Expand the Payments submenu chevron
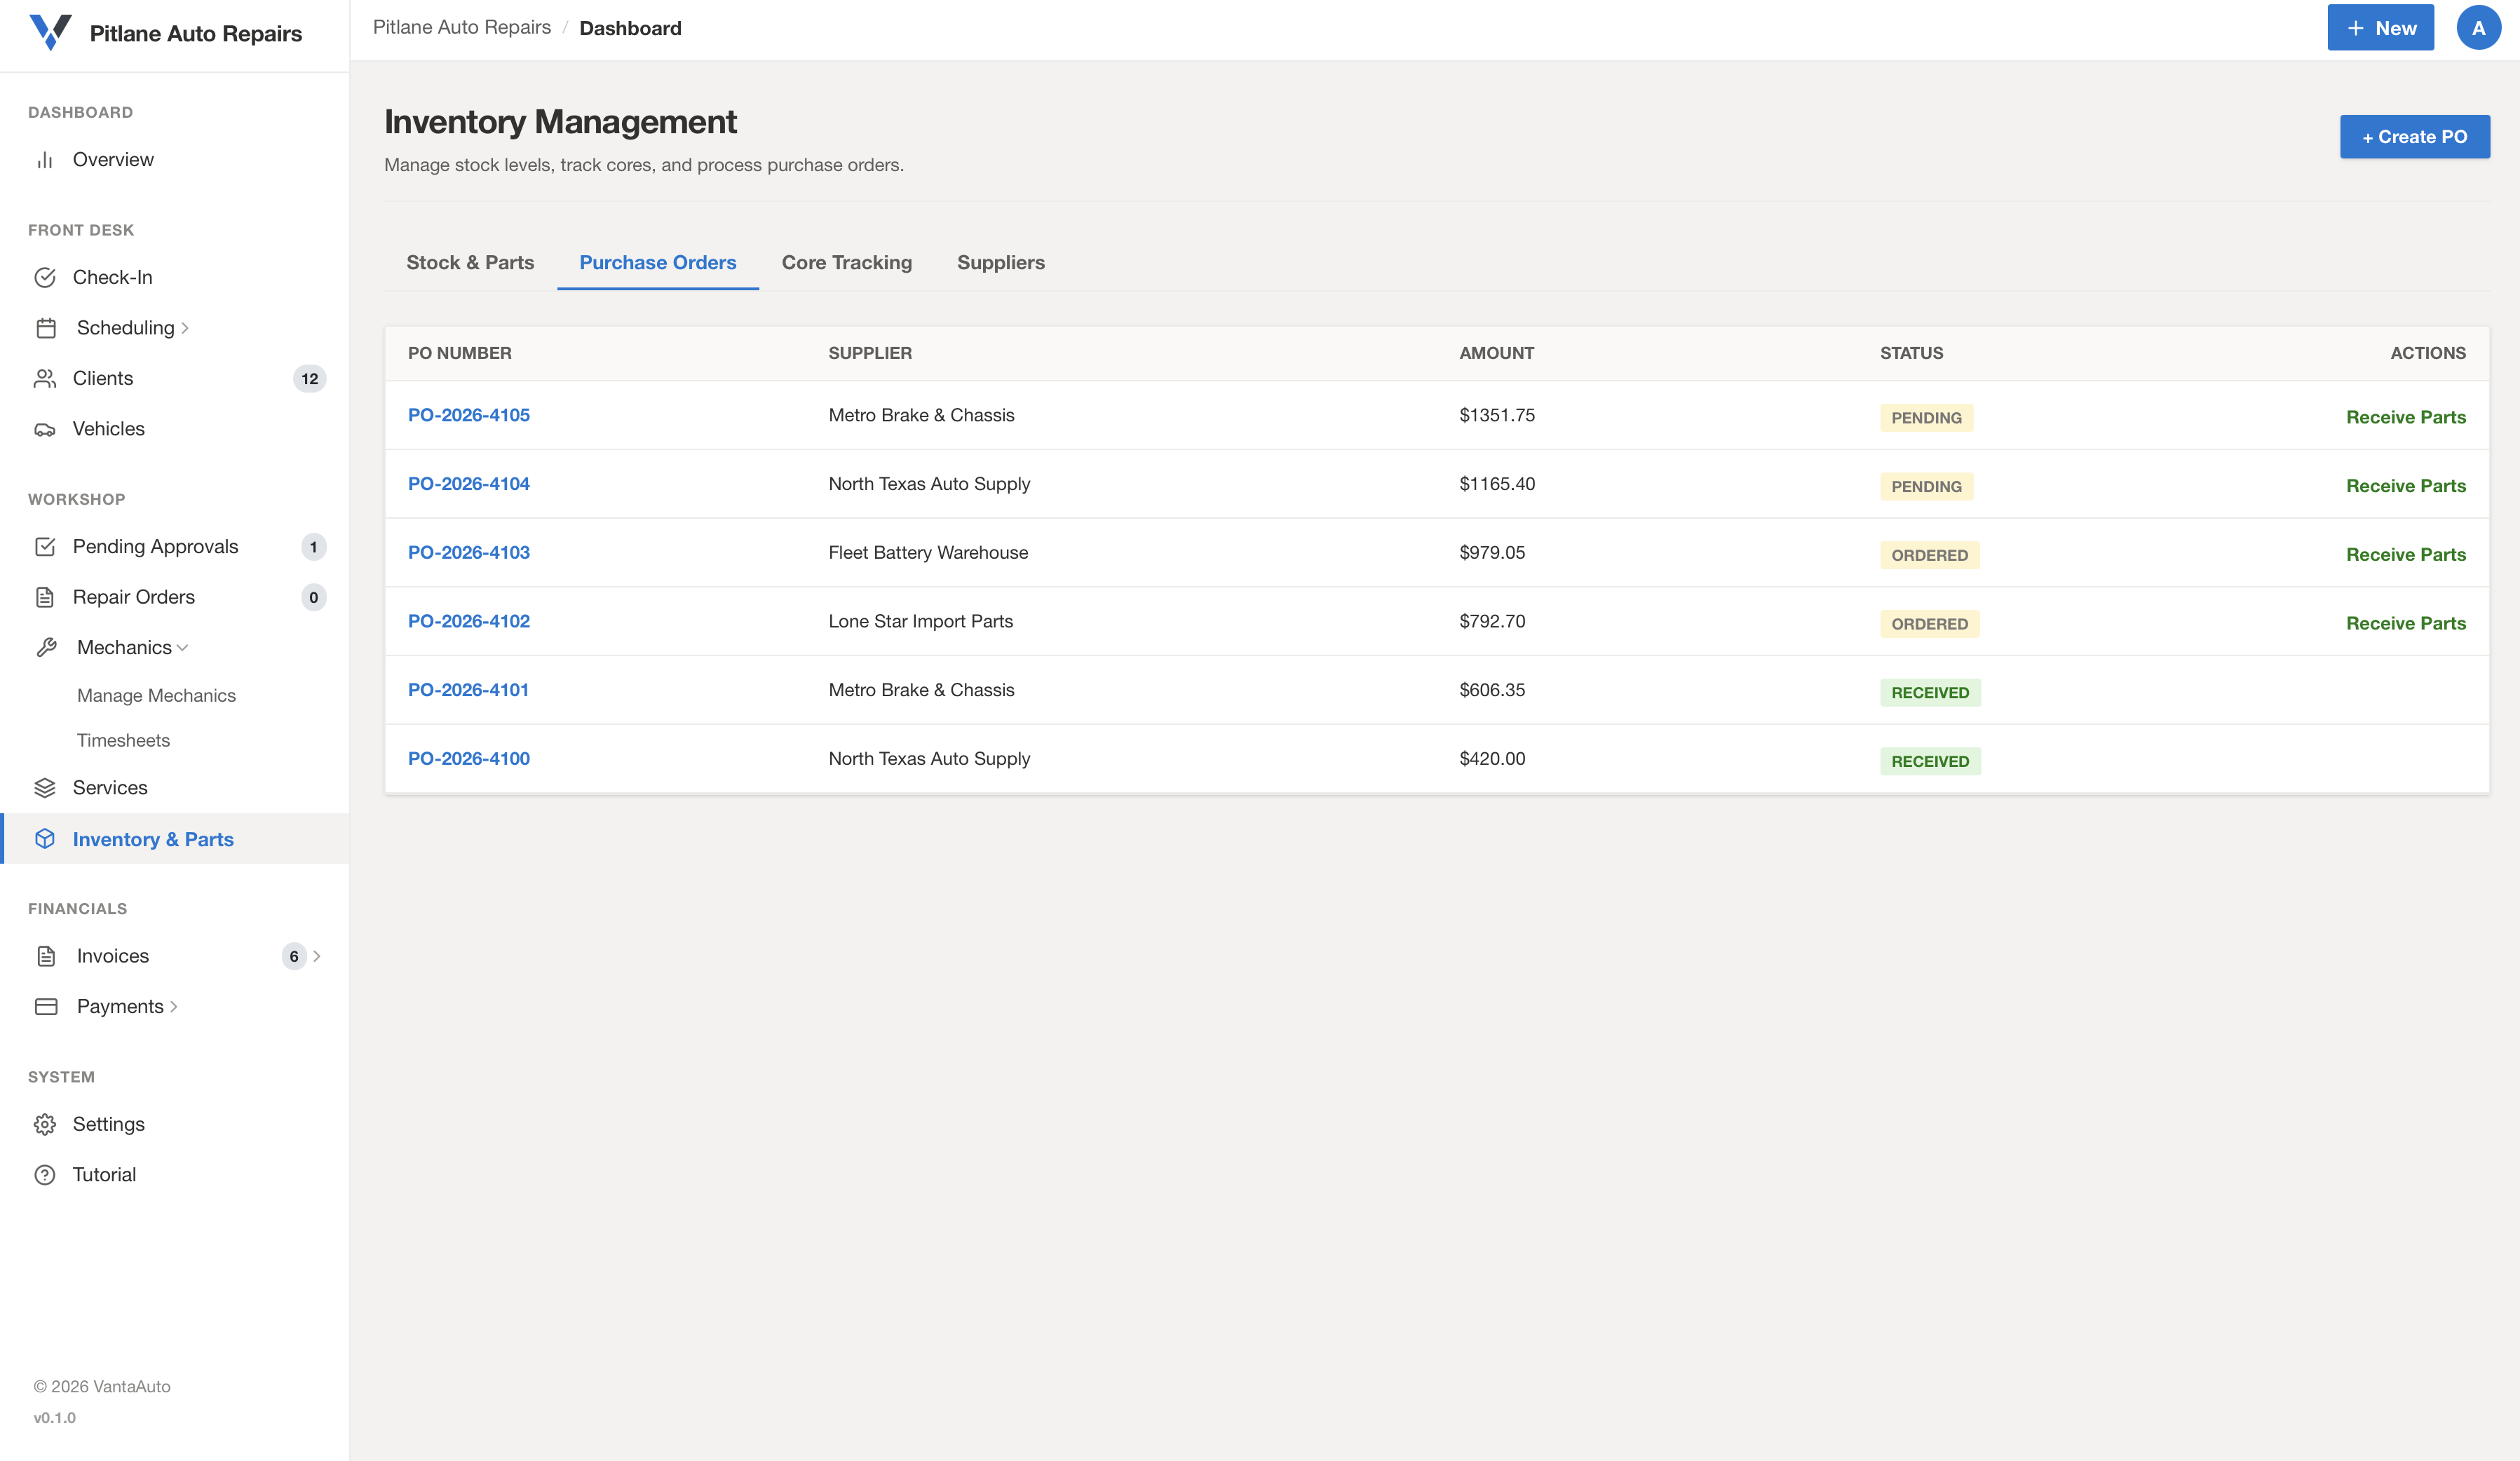This screenshot has width=2520, height=1461. tap(174, 1007)
